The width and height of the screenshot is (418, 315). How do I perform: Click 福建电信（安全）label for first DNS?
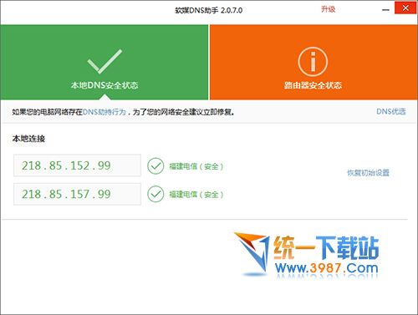pyautogui.click(x=196, y=166)
